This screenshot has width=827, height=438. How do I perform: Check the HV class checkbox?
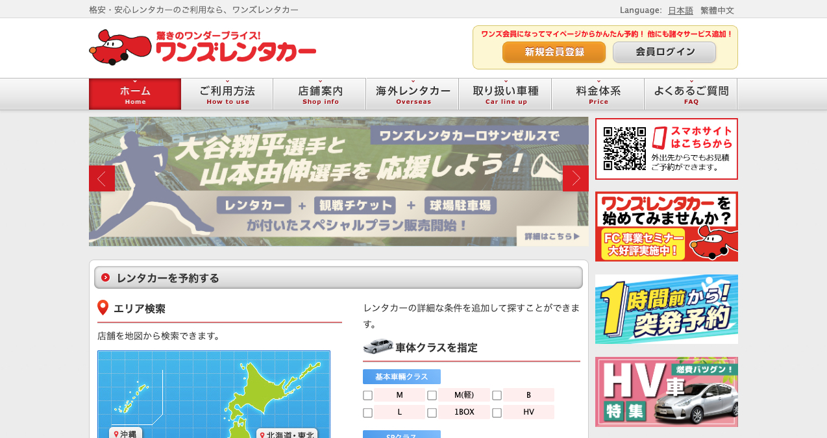point(497,413)
